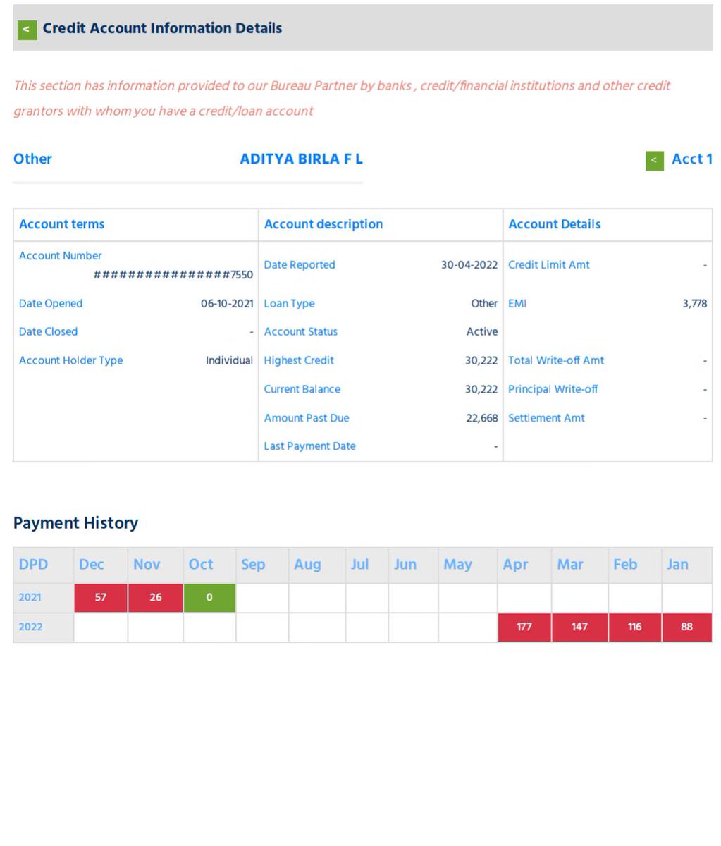The width and height of the screenshot is (721, 846).
Task: Select the Account terms column header
Action: [61, 224]
